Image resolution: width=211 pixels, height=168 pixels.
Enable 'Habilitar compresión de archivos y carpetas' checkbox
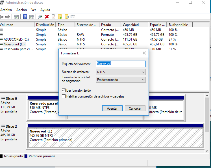coord(64,96)
